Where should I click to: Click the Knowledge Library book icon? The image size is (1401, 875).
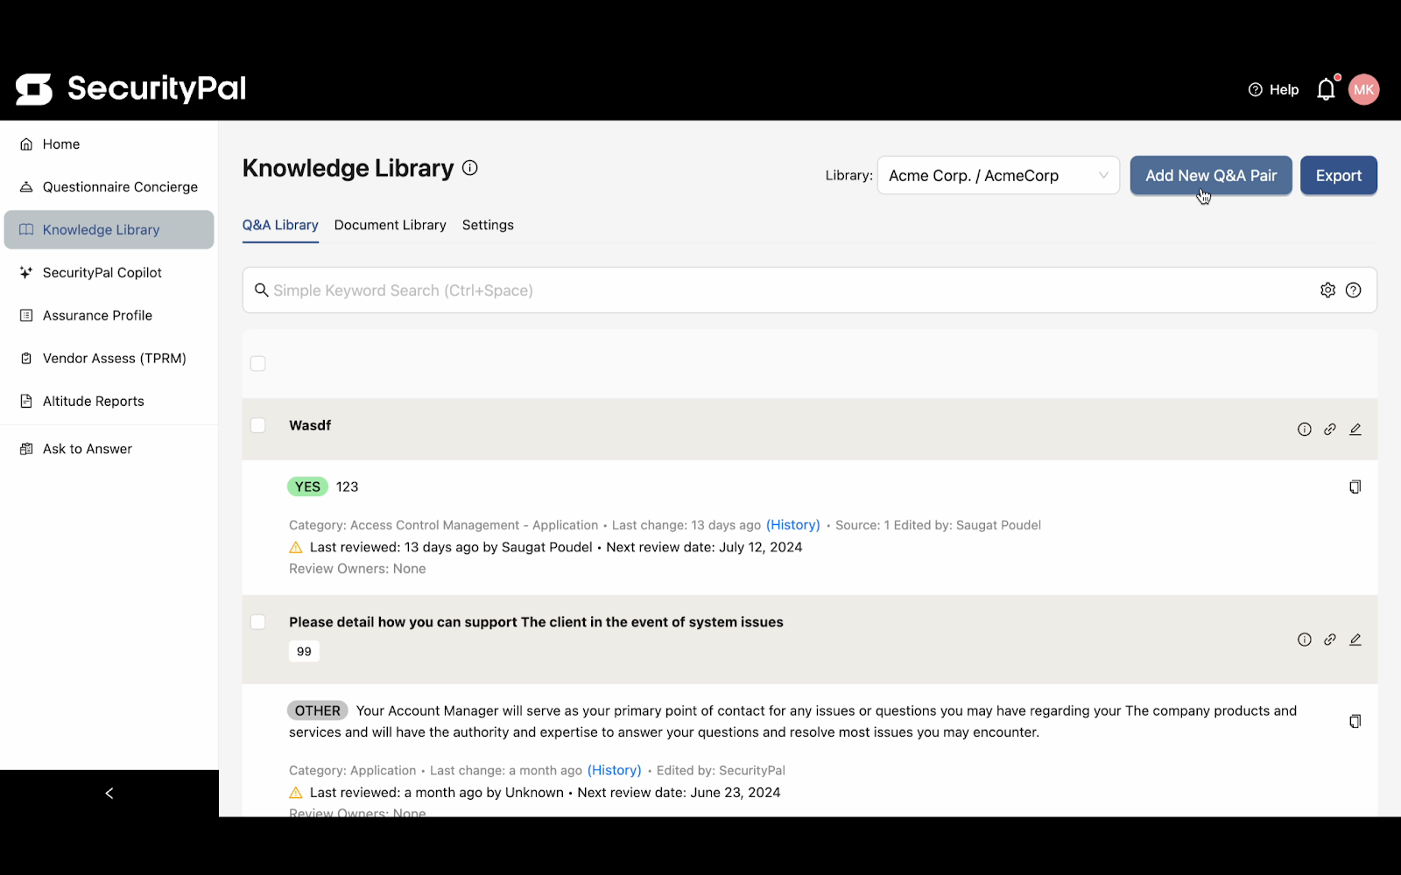click(26, 230)
